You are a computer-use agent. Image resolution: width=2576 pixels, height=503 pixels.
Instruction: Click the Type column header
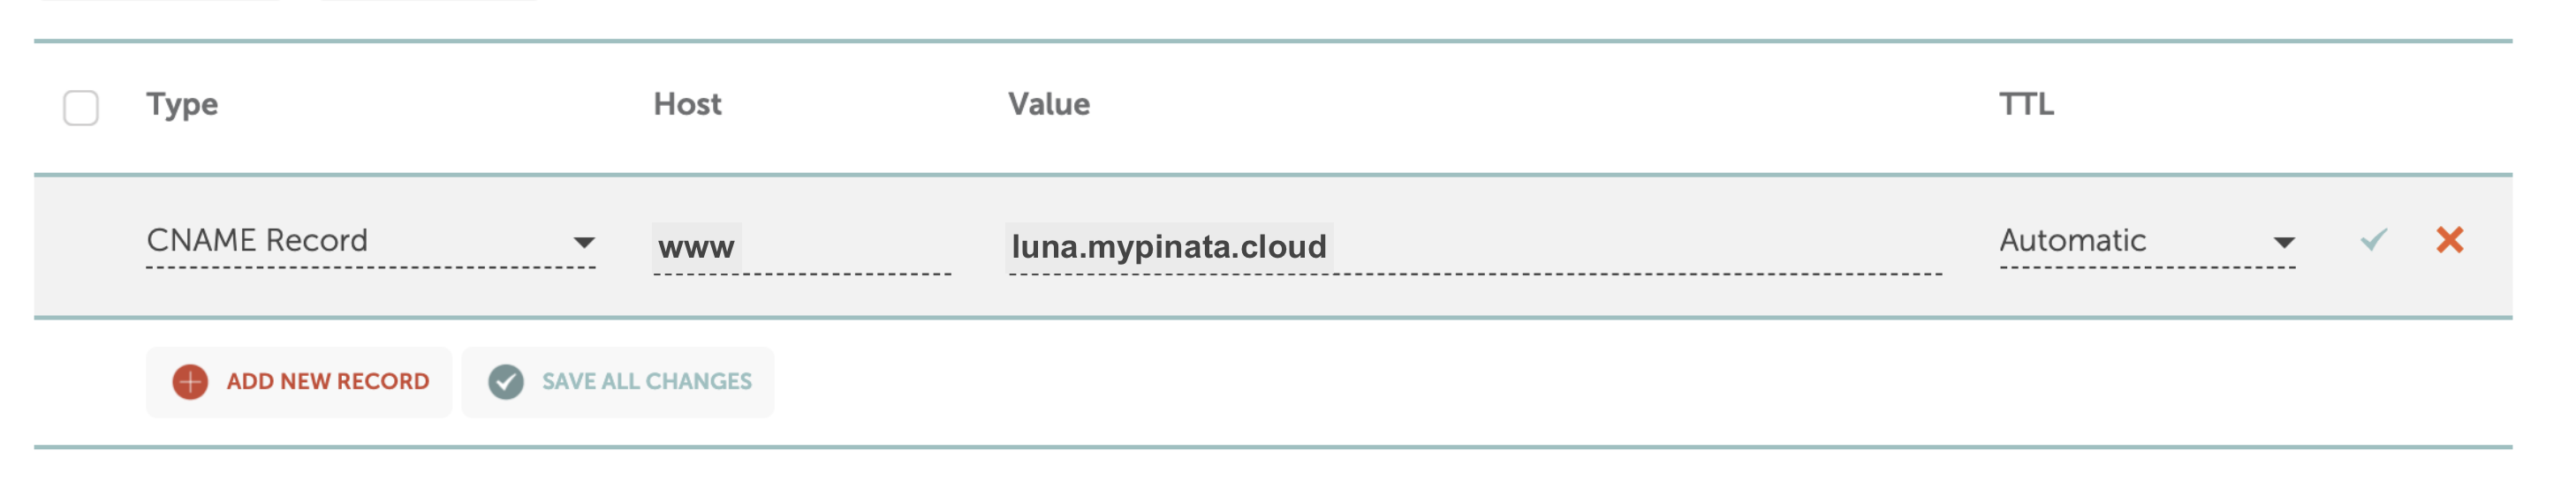(182, 105)
